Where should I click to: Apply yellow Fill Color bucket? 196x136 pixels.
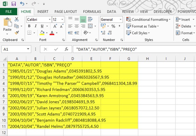click(x=42, y=33)
